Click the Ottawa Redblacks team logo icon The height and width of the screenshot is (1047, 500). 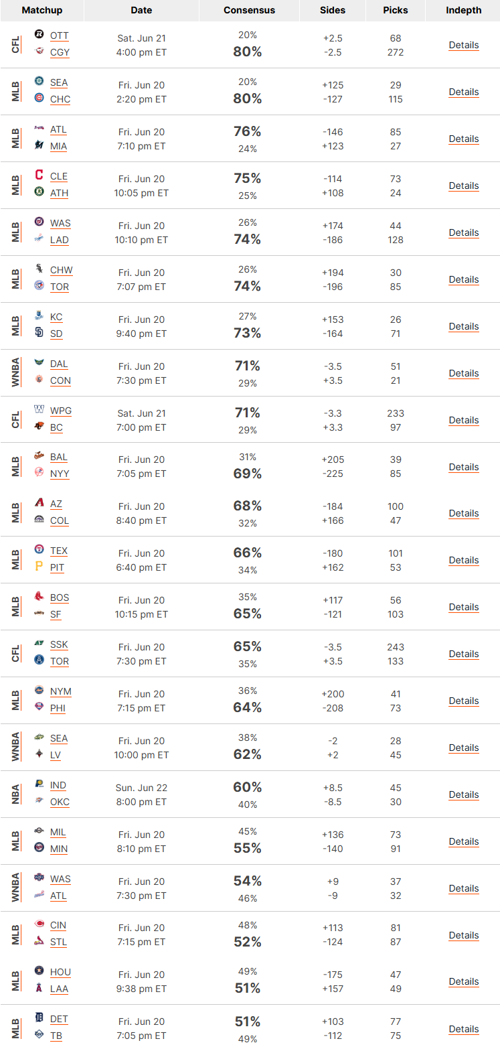pos(39,35)
